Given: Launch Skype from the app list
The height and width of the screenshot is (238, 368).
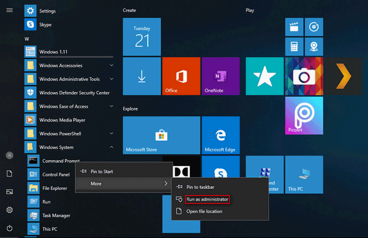Looking at the screenshot, I should (x=69, y=24).
